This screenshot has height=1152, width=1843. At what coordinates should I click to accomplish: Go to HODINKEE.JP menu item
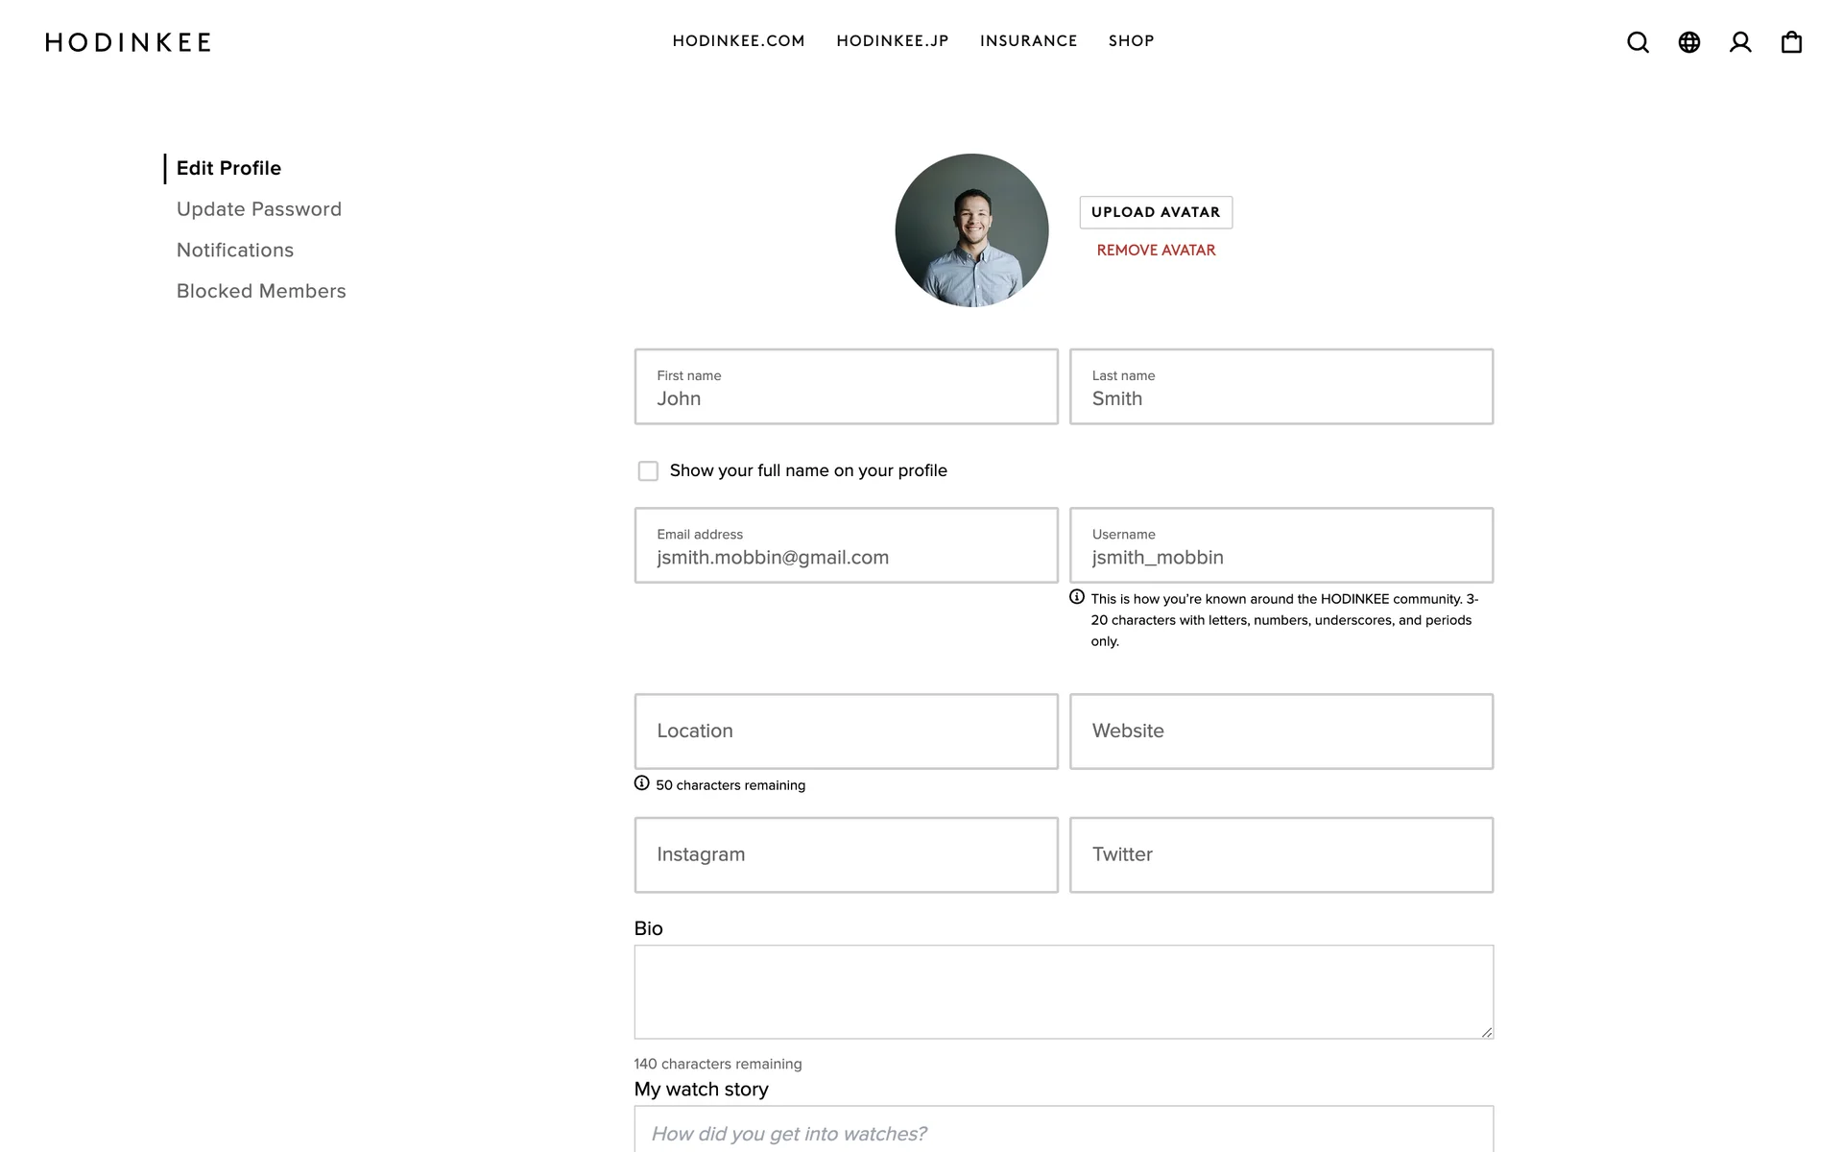point(892,41)
